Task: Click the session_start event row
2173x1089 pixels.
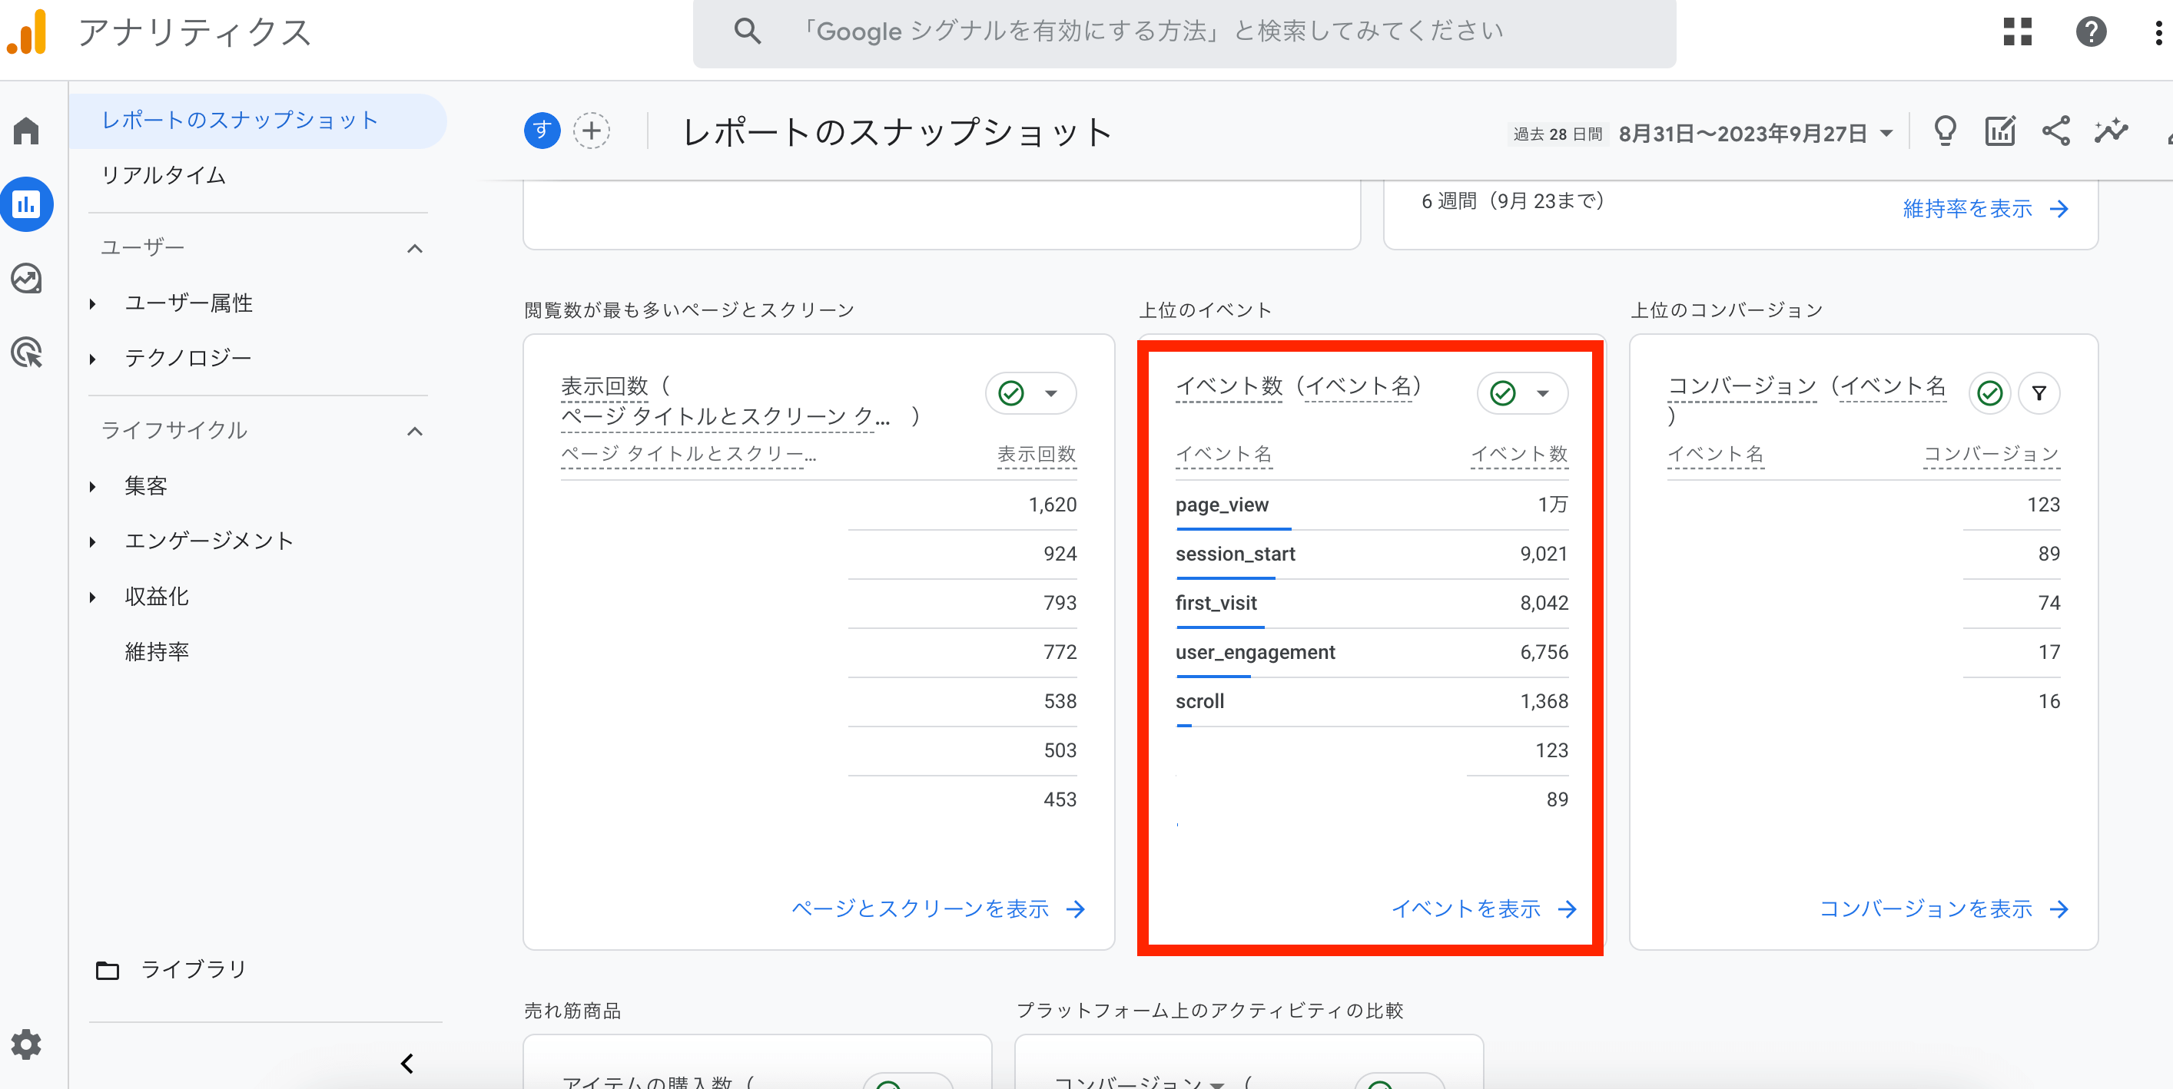Action: pos(1372,554)
